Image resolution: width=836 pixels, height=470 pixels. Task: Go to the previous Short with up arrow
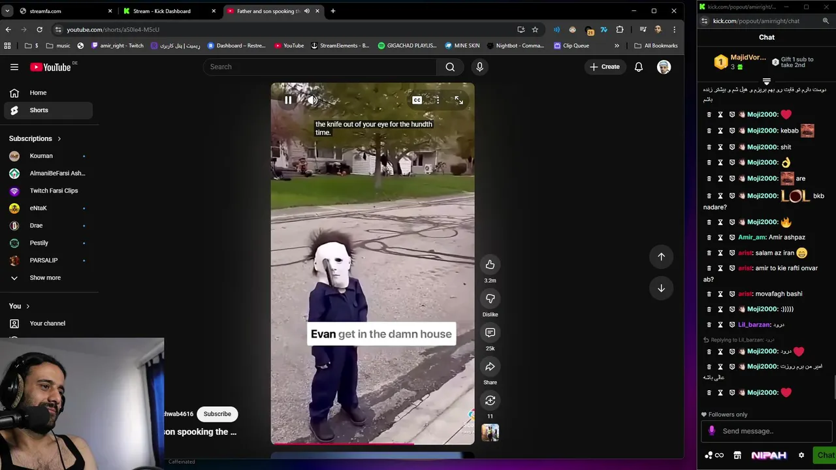click(x=661, y=257)
